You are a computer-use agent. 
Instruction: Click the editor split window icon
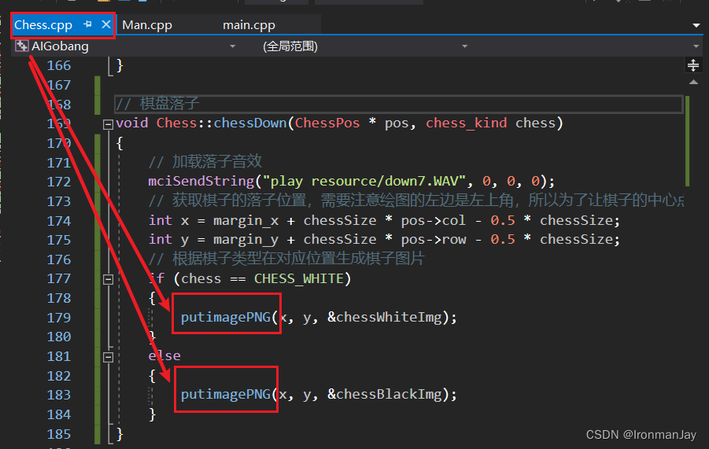pos(693,65)
